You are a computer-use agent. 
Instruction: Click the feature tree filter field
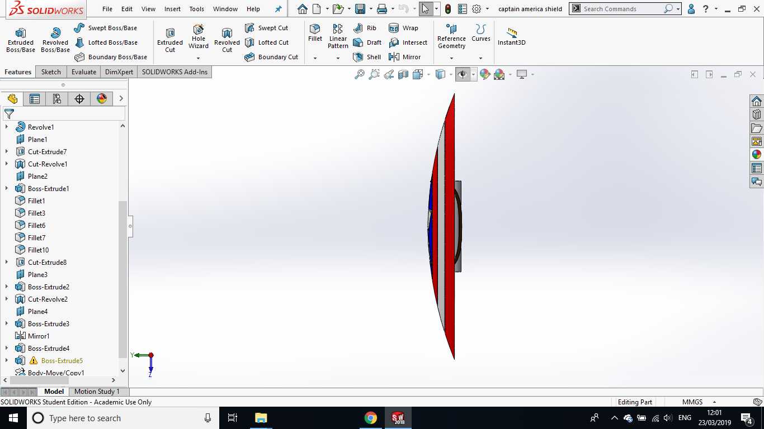[64, 113]
